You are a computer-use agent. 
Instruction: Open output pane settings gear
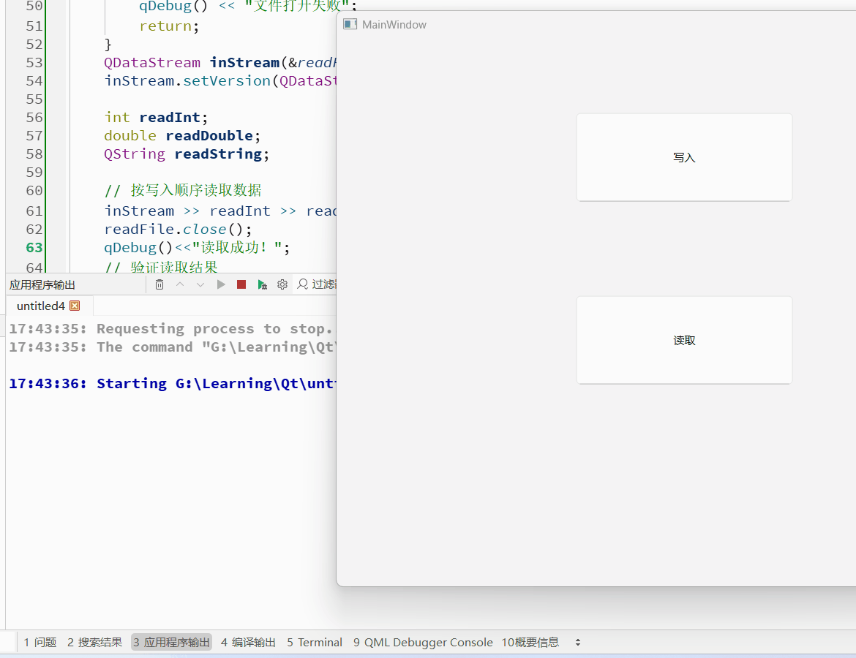coord(282,284)
